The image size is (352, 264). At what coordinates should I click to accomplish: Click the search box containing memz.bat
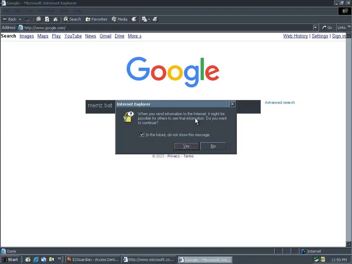[x=101, y=107]
